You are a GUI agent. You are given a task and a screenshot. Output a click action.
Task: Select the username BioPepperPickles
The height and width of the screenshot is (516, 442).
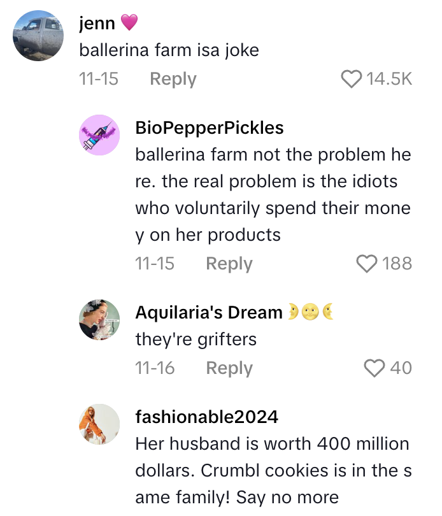(x=210, y=128)
